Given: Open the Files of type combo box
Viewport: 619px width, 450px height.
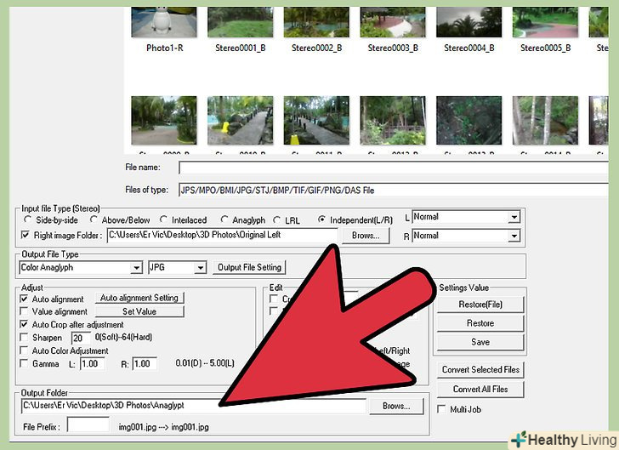Looking at the screenshot, I should (393, 190).
